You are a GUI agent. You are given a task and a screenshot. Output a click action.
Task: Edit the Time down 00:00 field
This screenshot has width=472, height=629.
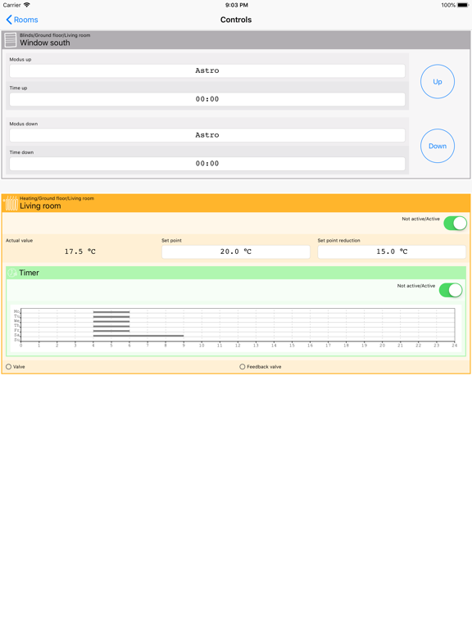pos(207,164)
